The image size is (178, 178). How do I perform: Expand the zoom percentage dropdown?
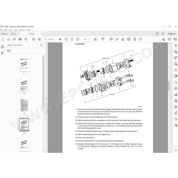click(90, 39)
